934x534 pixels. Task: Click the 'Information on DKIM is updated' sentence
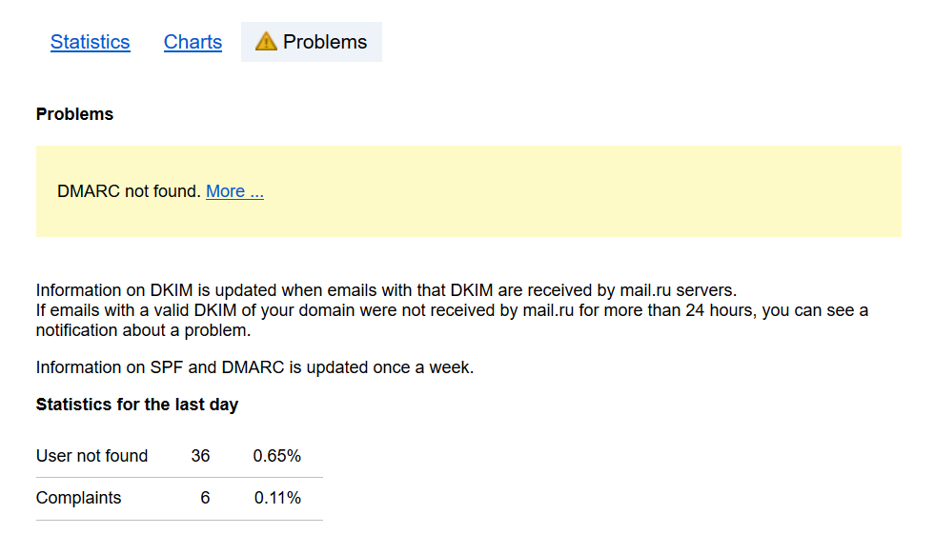tap(387, 290)
